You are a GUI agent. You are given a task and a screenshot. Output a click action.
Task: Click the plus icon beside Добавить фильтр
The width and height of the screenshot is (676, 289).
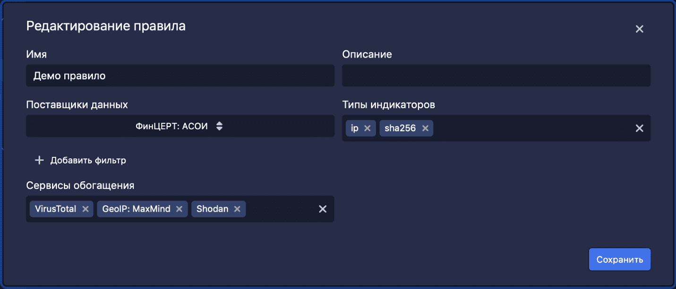pyautogui.click(x=39, y=160)
